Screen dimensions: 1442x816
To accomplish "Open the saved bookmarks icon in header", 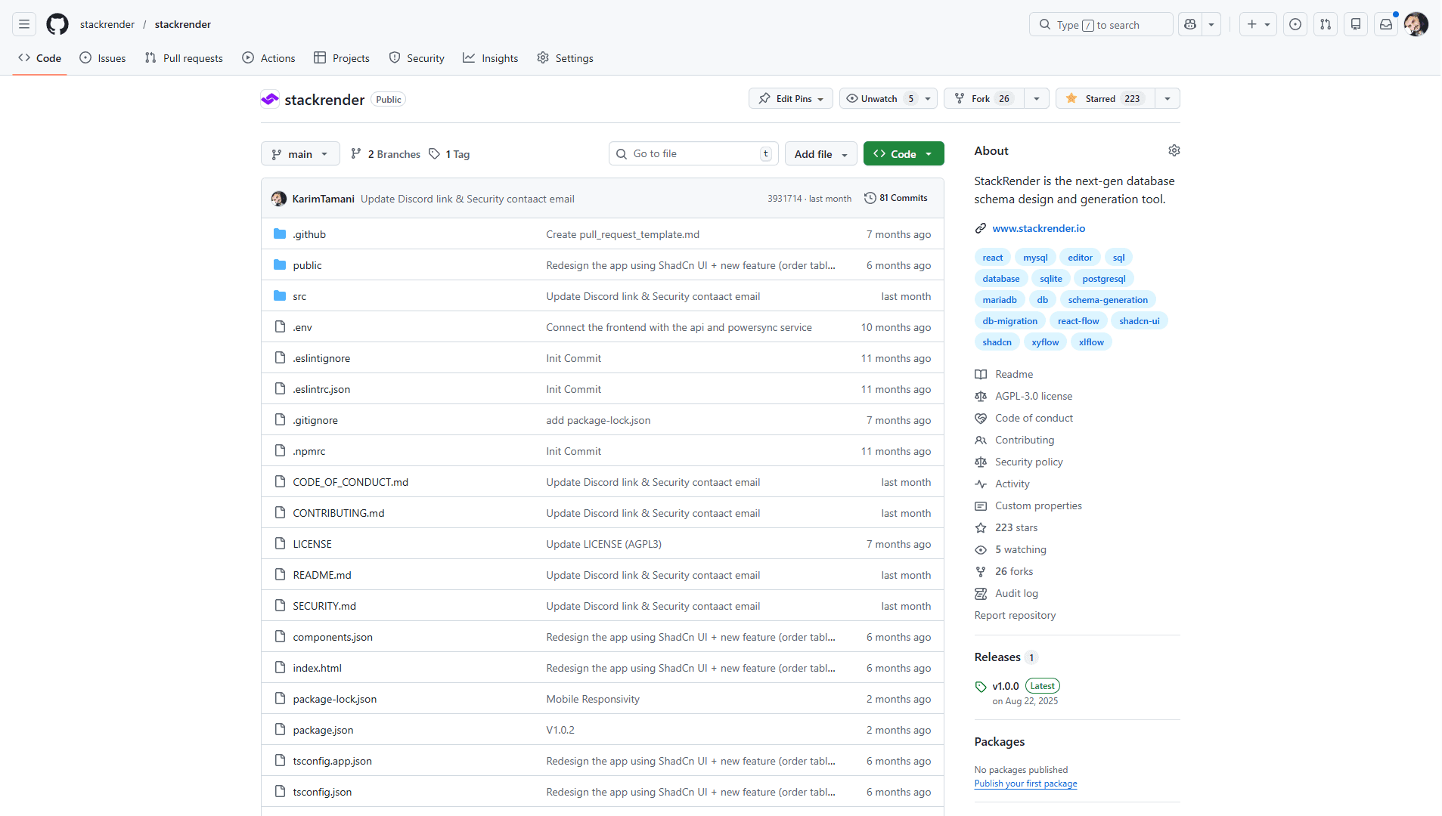I will 1355,24.
